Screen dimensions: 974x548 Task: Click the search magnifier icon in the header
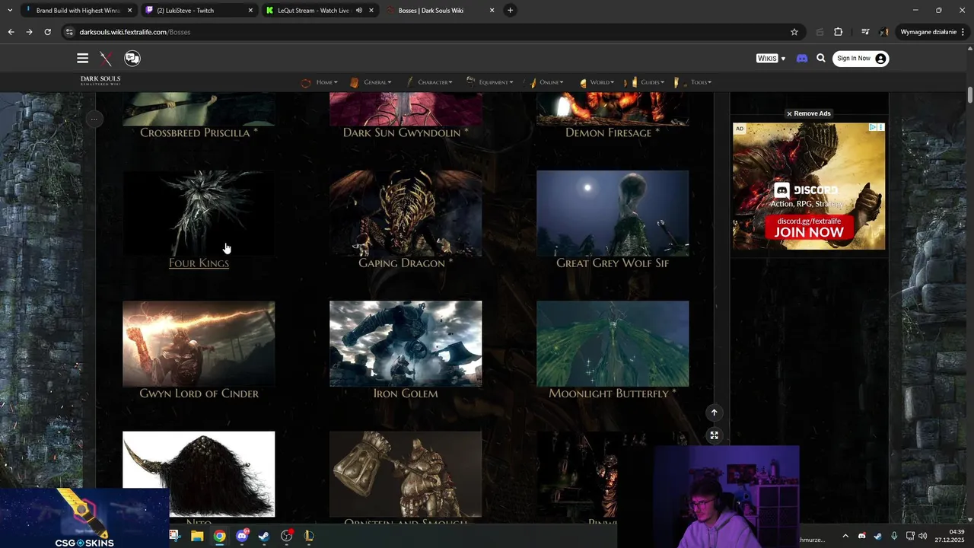[x=821, y=59]
